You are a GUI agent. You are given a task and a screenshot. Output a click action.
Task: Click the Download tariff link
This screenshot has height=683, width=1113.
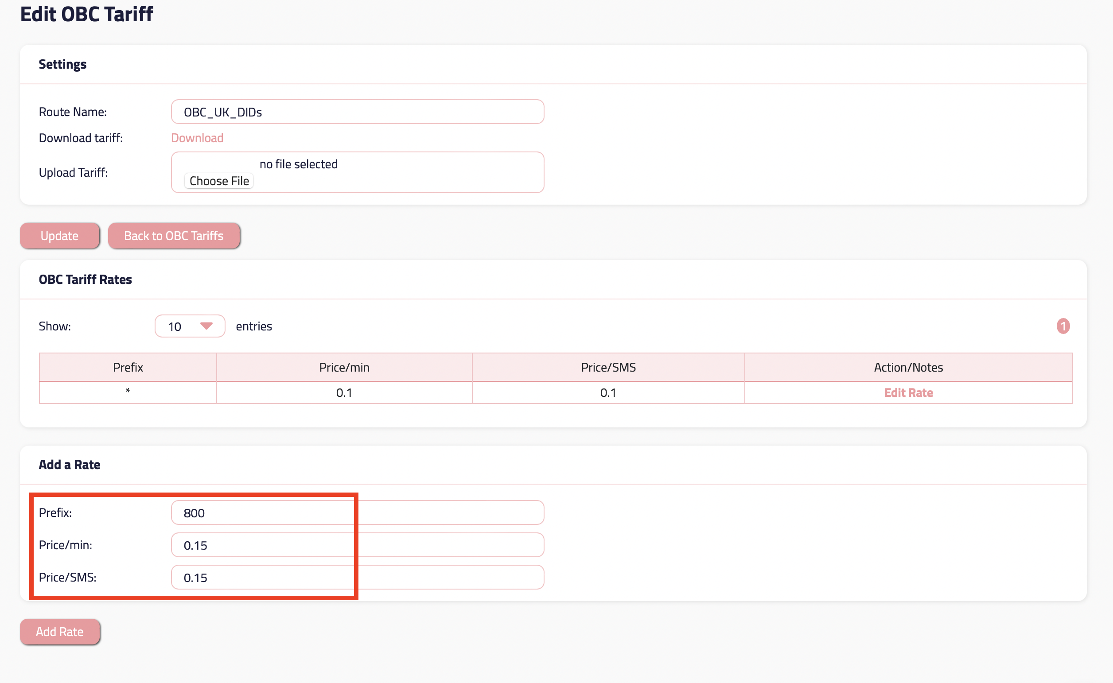click(197, 138)
